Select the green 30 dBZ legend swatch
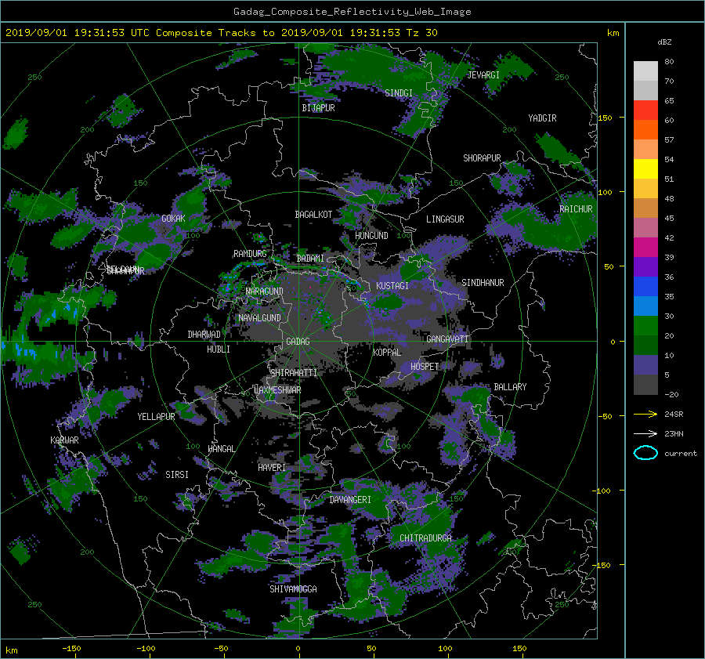Viewport: 705px width, 659px height. 645,325
